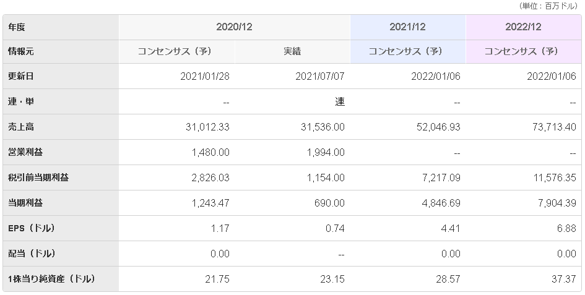Click the update date 2021/07/07
Screen dimensions: 585x295
tap(321, 77)
